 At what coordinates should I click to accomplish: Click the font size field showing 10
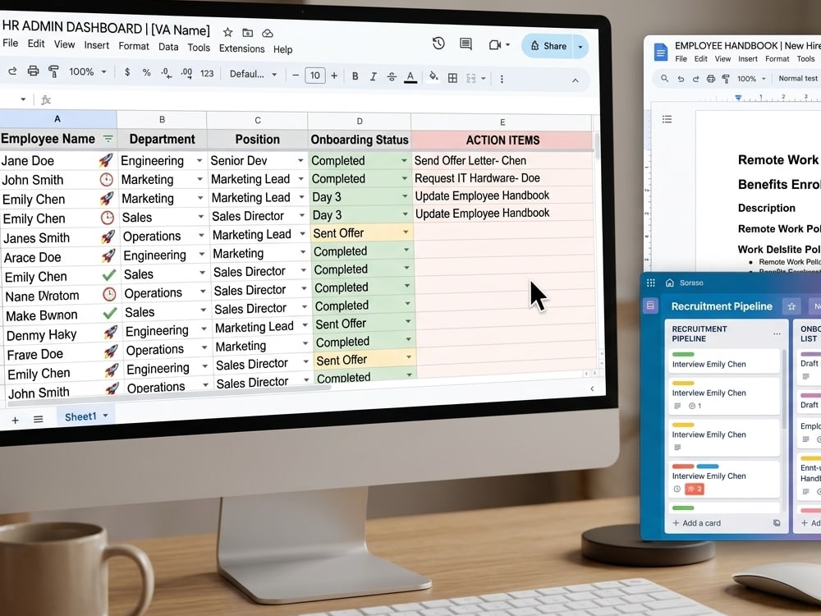point(314,76)
